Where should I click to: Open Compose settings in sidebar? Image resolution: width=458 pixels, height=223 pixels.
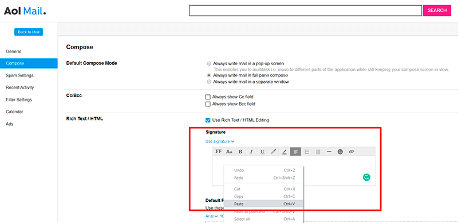(29, 63)
